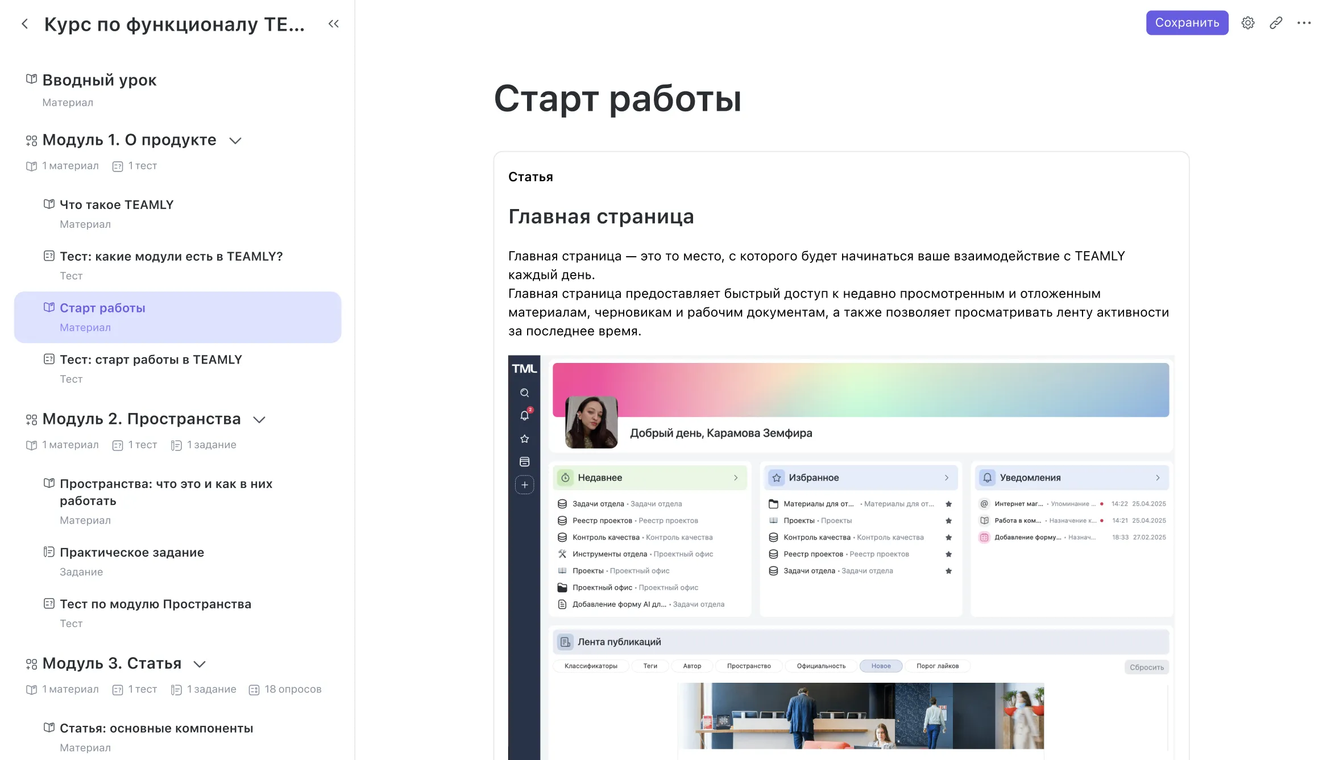Go back using the left arrow
Screen dimensions: 1327x760
pyautogui.click(x=25, y=24)
